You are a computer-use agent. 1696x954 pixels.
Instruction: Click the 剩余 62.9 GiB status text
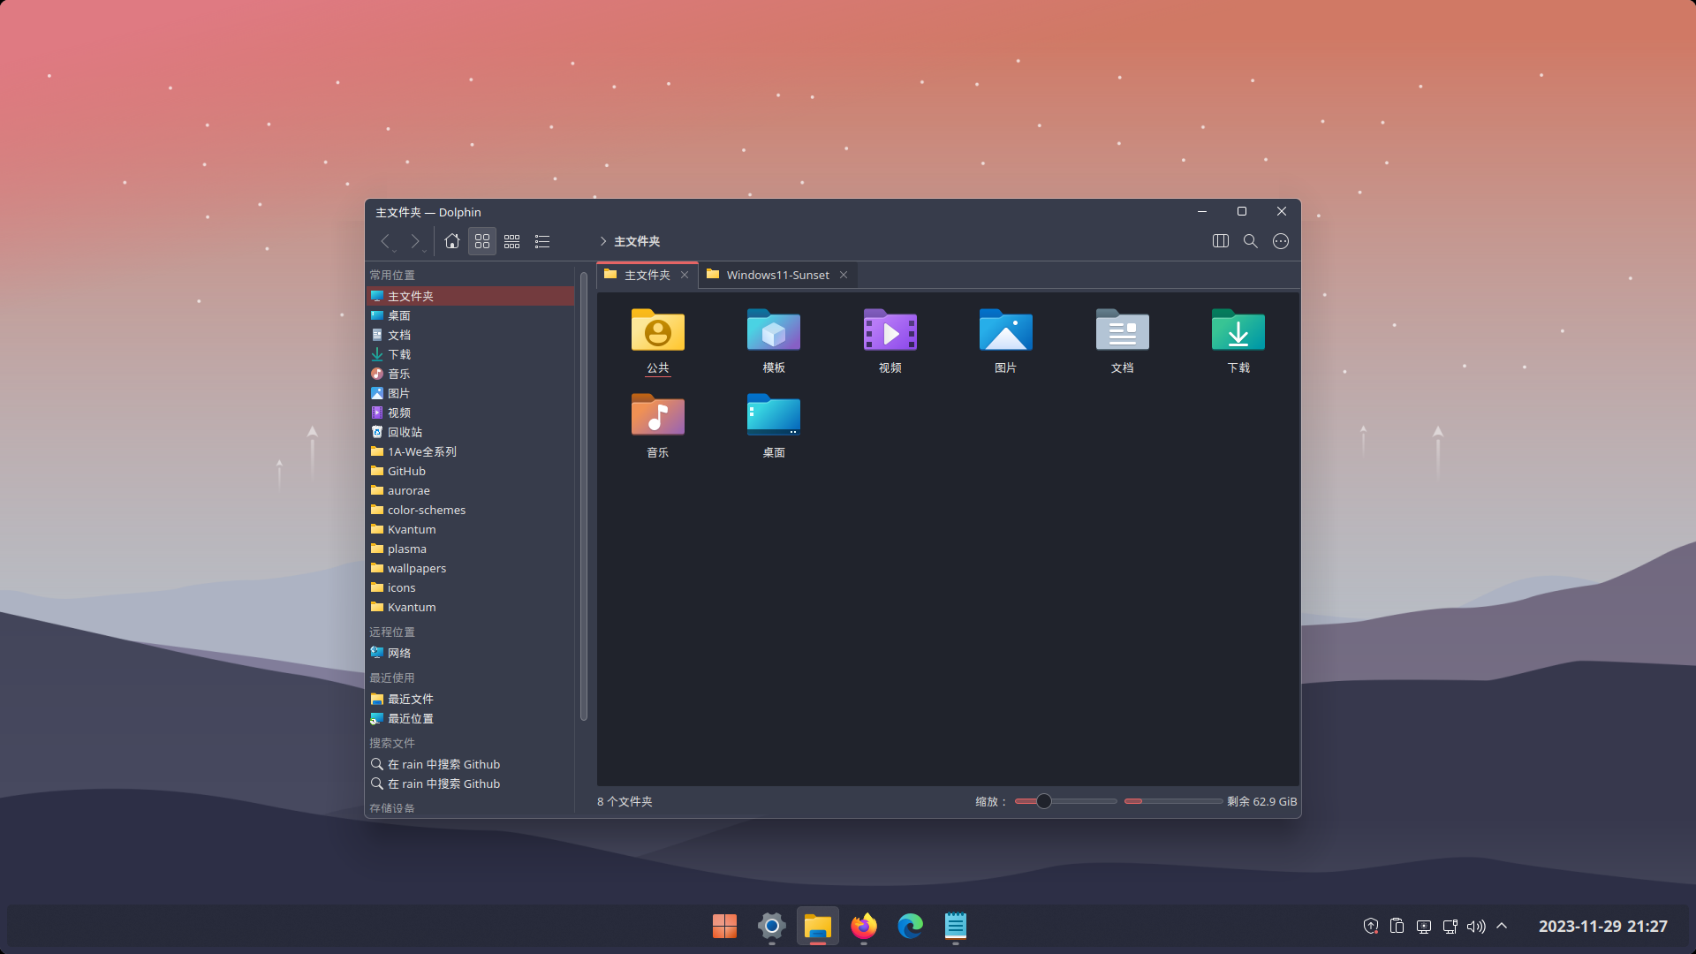[x=1261, y=801]
